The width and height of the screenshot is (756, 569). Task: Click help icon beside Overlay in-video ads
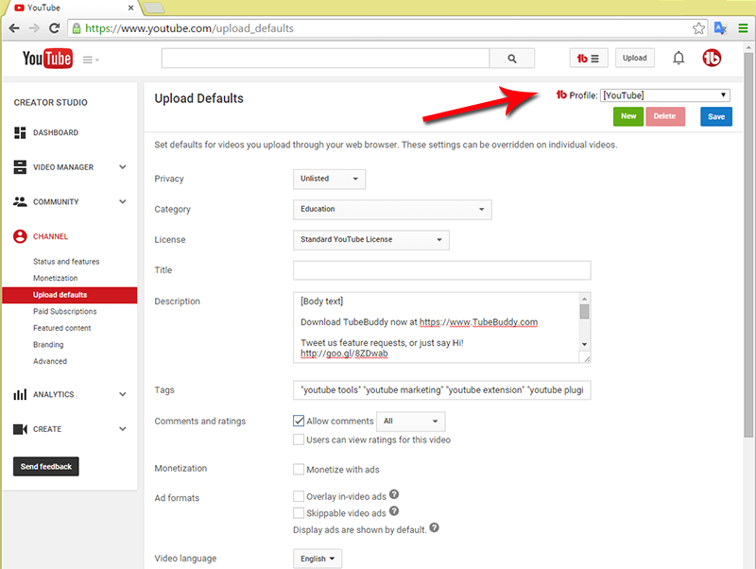[x=394, y=494]
